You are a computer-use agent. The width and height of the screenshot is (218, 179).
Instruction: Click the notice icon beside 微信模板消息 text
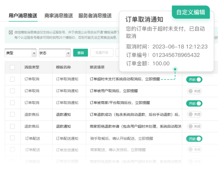(11, 32)
